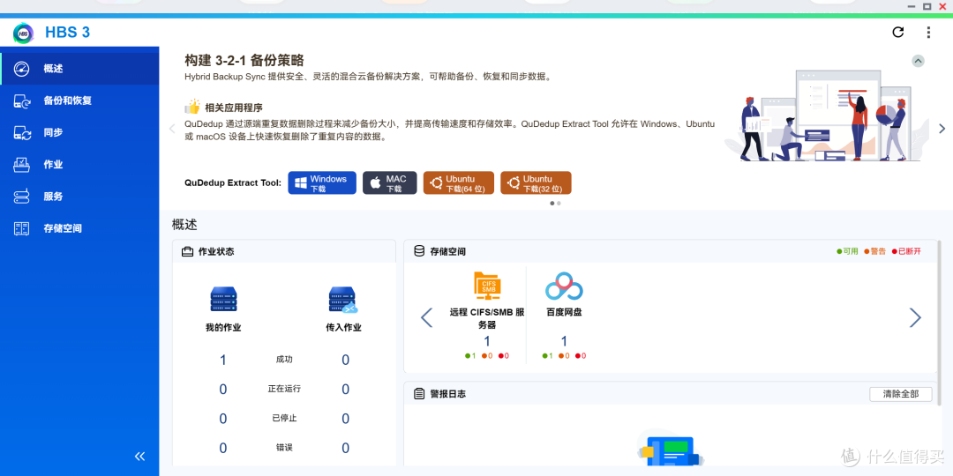Download QuDedup tool for Ubuntu 64-bit

[x=458, y=182]
